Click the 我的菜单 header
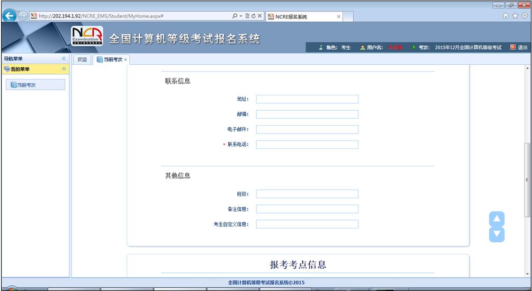The width and height of the screenshot is (532, 291). [35, 69]
